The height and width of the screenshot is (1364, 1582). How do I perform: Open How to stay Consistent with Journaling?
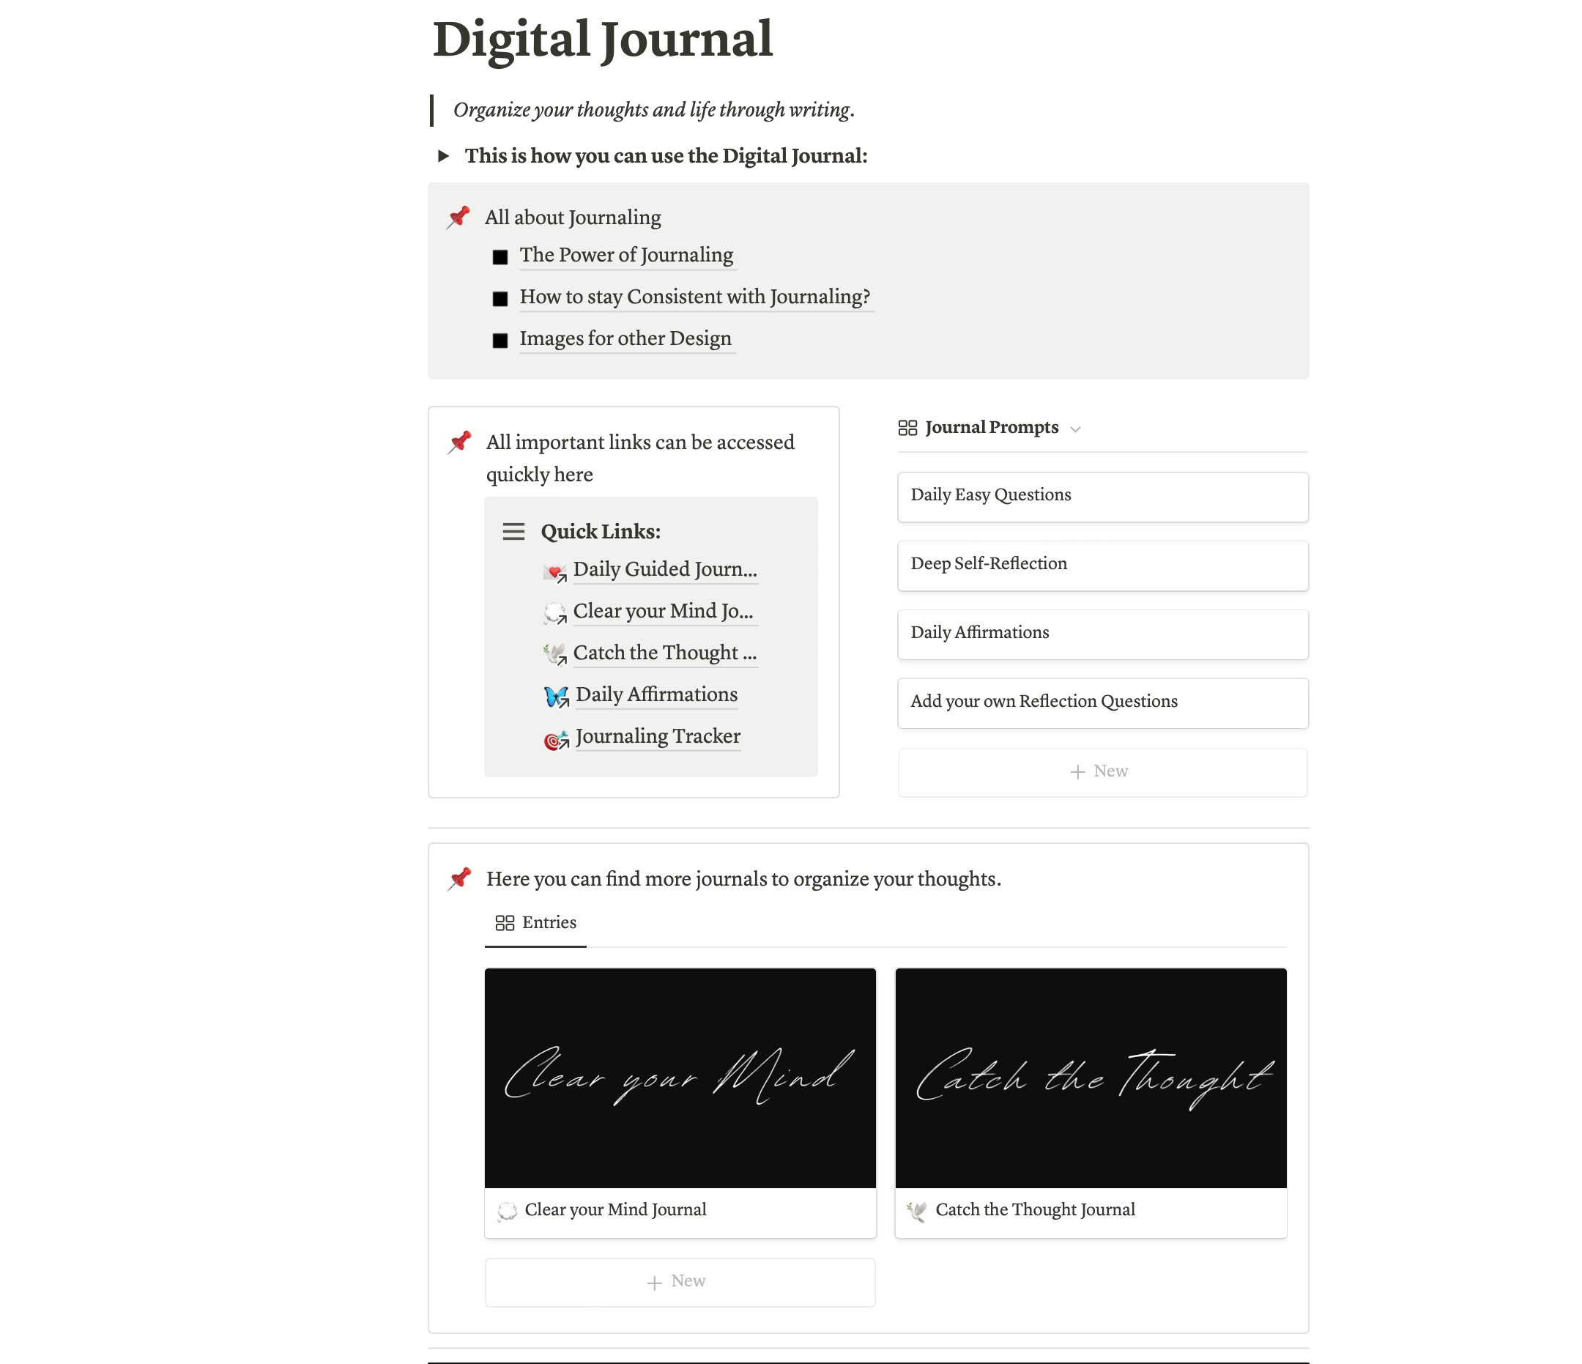point(694,296)
